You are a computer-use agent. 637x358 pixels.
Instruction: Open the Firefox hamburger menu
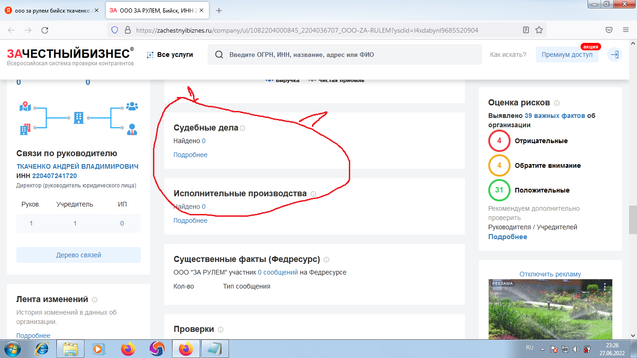(x=625, y=29)
